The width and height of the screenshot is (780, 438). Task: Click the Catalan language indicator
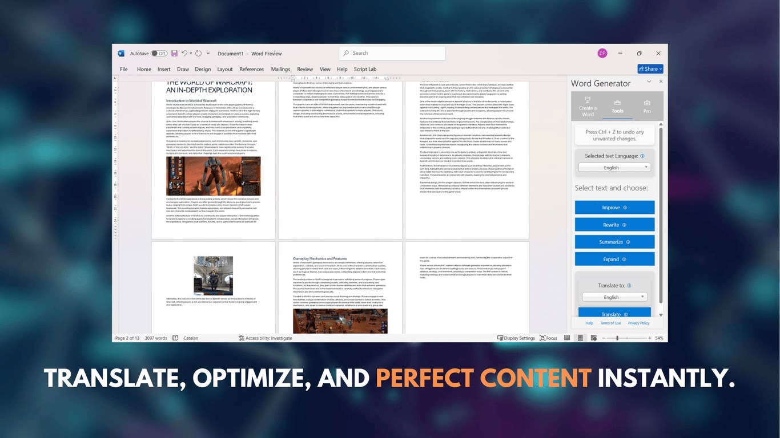coord(191,338)
